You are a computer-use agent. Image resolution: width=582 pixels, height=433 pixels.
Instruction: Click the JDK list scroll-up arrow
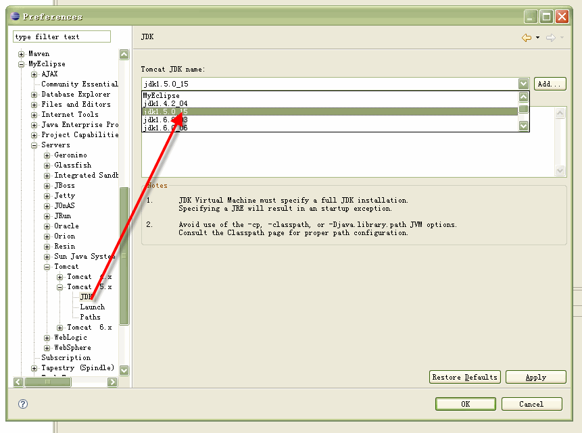(523, 97)
